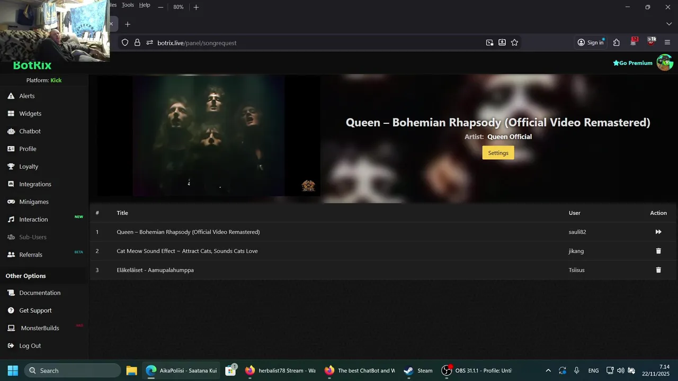Click the botrix.live address bar
Screen dimensions: 678x381
318,43
